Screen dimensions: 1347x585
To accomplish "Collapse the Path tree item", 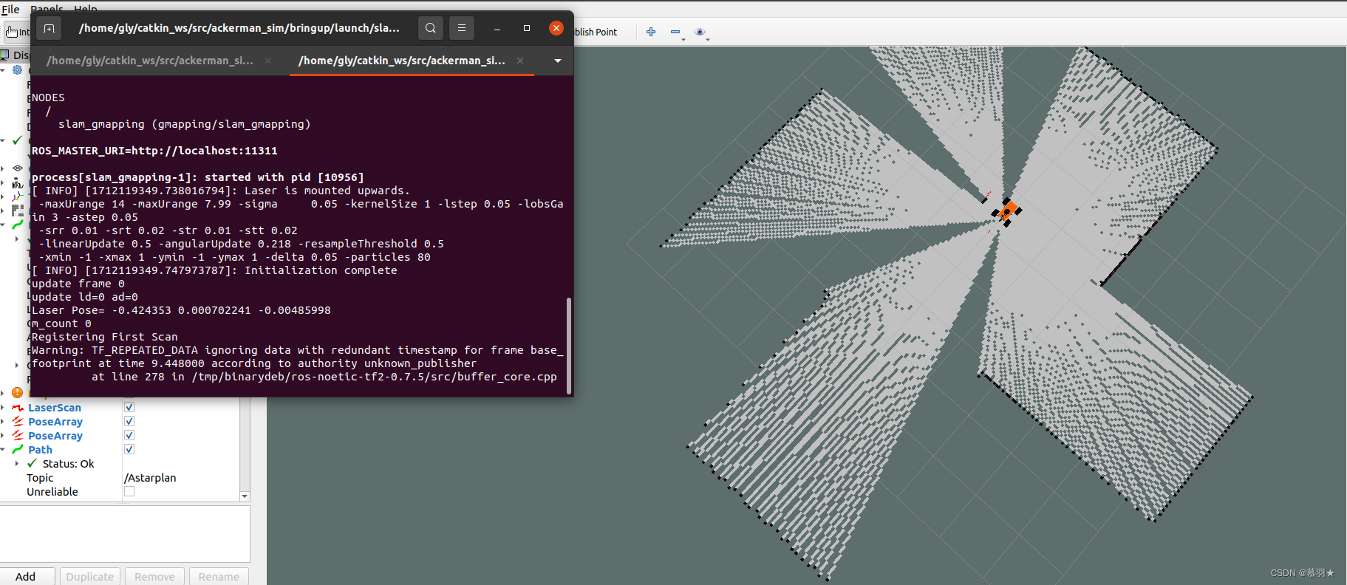I will click(3, 449).
